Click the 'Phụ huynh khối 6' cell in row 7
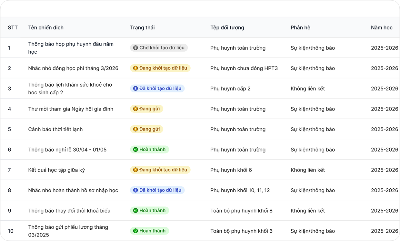 231,170
